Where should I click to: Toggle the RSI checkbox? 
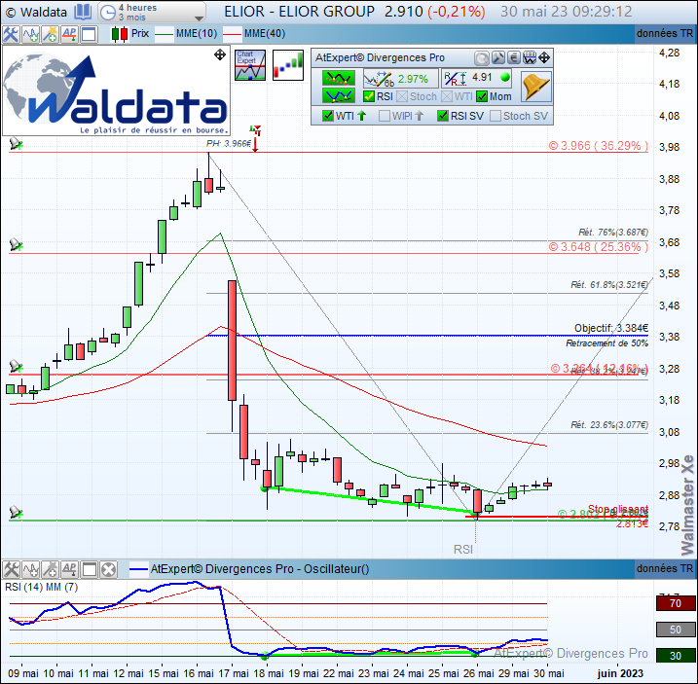click(x=369, y=96)
